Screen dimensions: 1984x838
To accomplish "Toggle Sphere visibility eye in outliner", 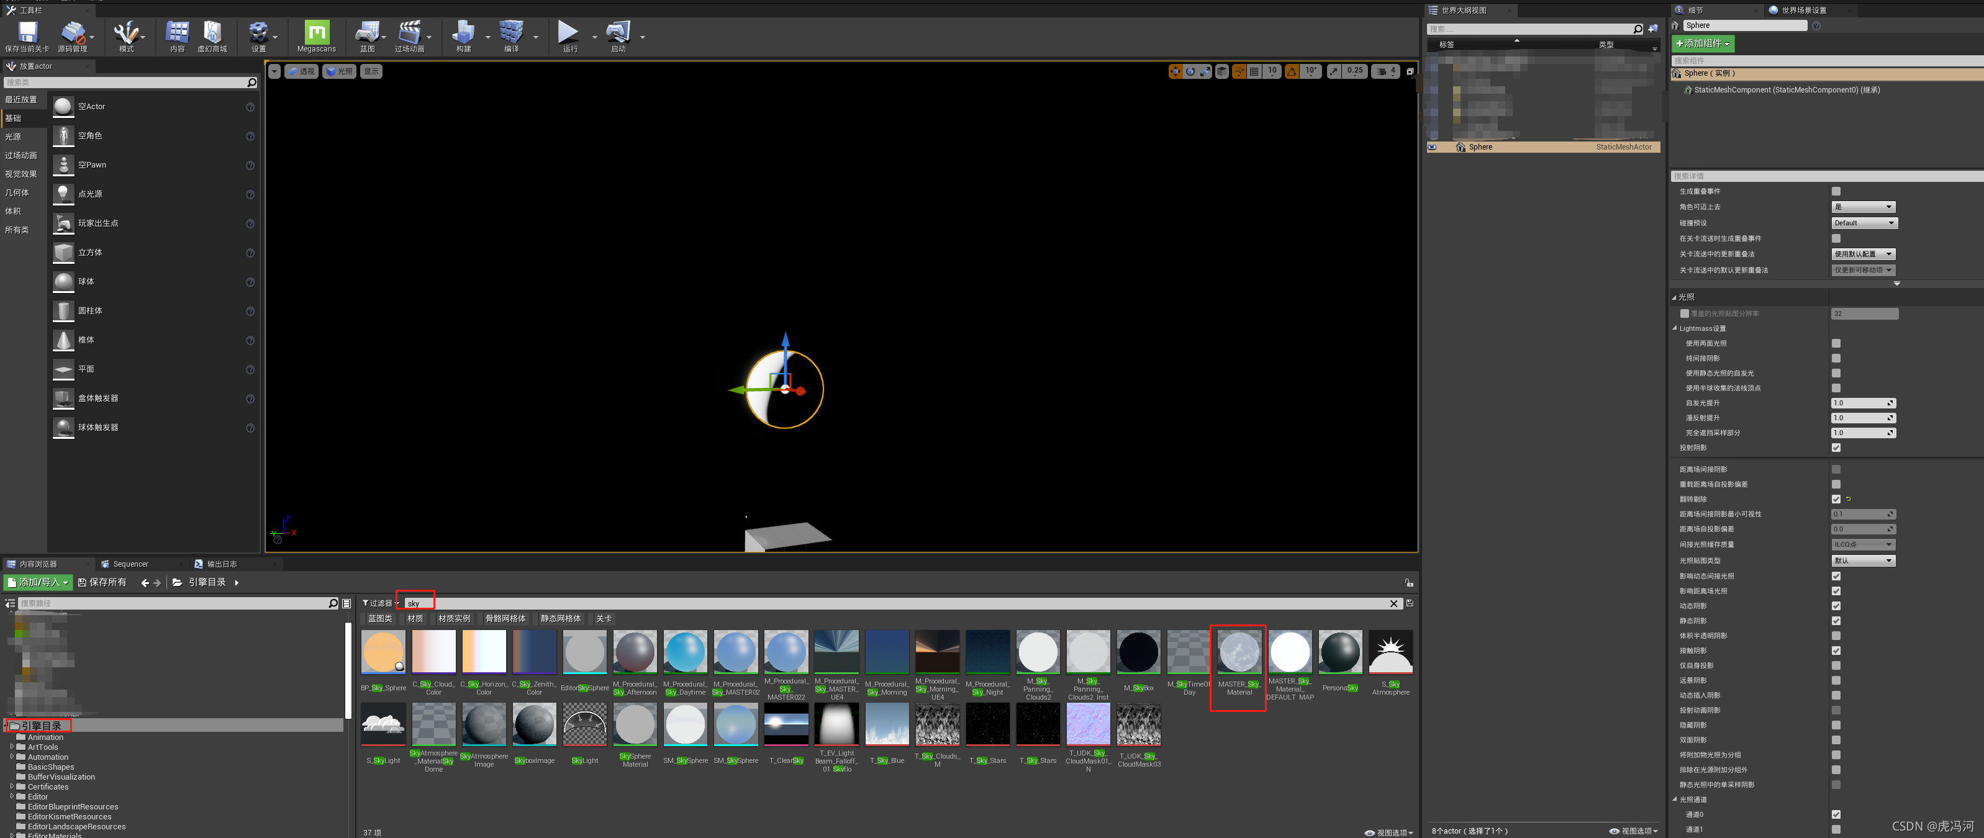I will click(1433, 147).
